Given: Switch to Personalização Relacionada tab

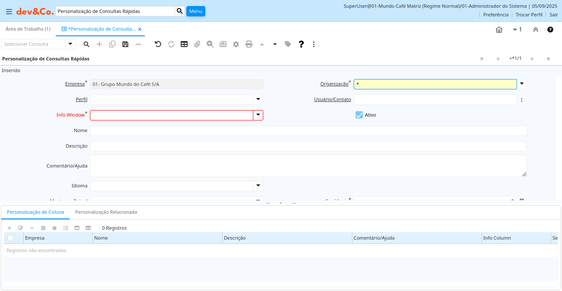Looking at the screenshot, I should click(106, 212).
